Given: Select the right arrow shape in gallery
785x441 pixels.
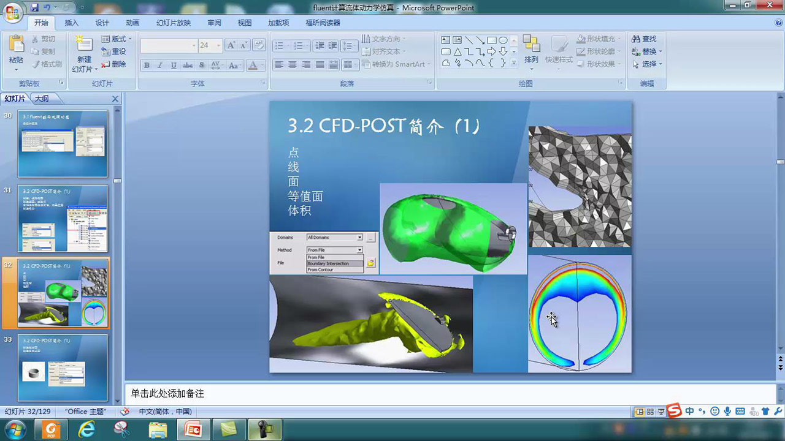Looking at the screenshot, I should (x=492, y=52).
